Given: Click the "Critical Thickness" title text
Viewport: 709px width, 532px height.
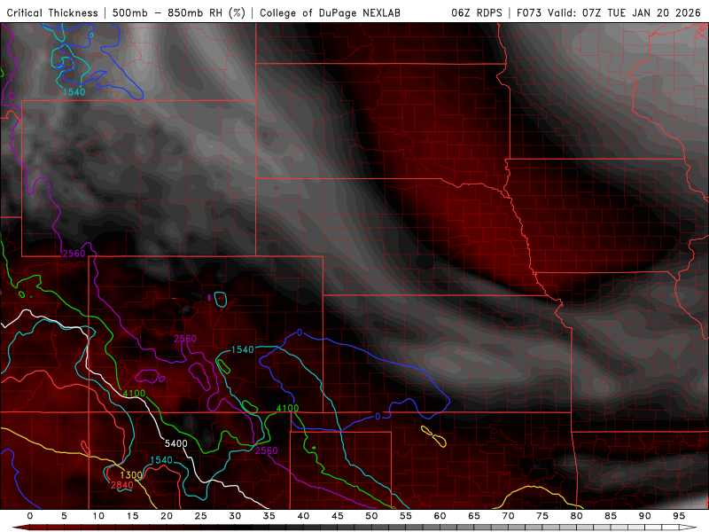Looking at the screenshot, I should [52, 12].
